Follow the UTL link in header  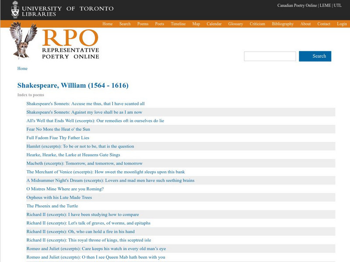point(337,5)
